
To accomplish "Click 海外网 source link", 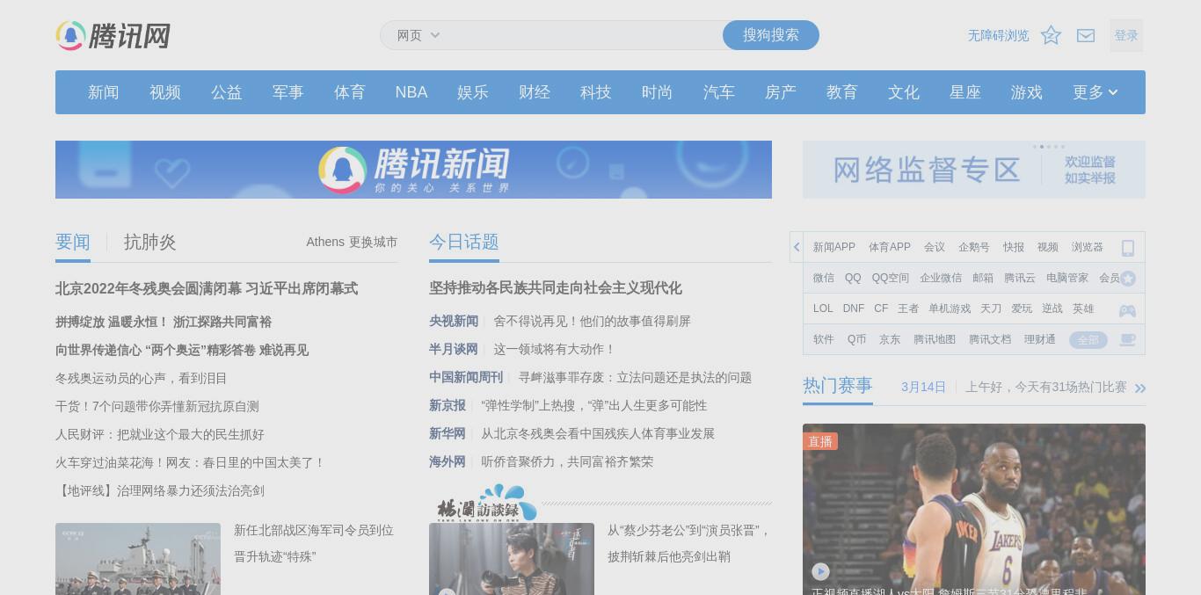I will pos(448,461).
